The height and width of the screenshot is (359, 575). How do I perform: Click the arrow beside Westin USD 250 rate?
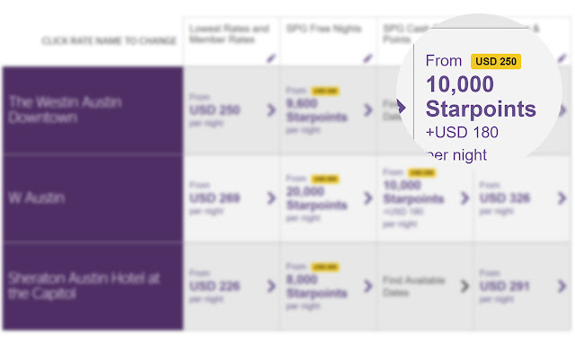pyautogui.click(x=271, y=110)
